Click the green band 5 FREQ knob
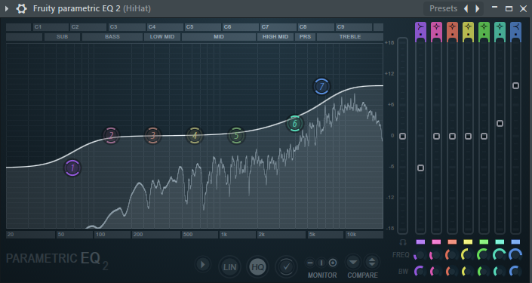 point(484,255)
